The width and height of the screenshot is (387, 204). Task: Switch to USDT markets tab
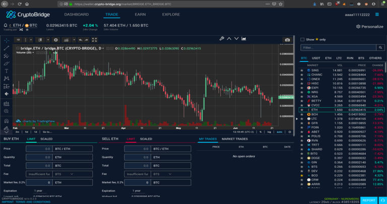(x=316, y=58)
